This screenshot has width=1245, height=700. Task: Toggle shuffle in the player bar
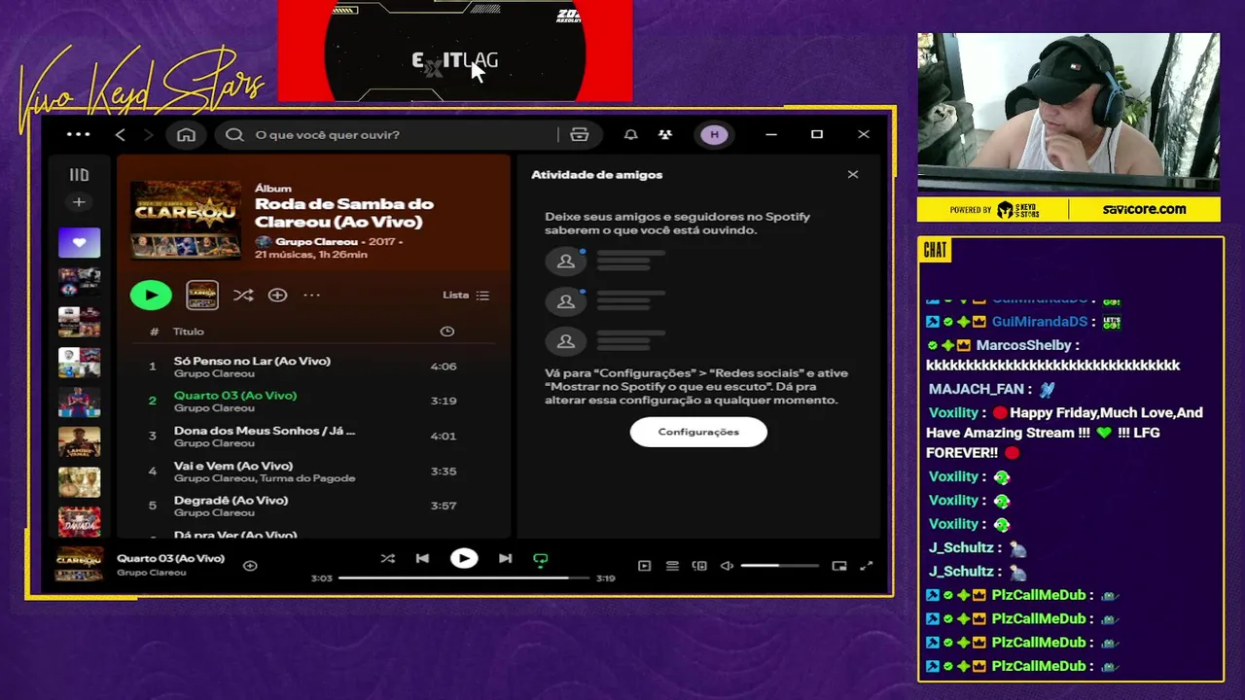(x=387, y=558)
